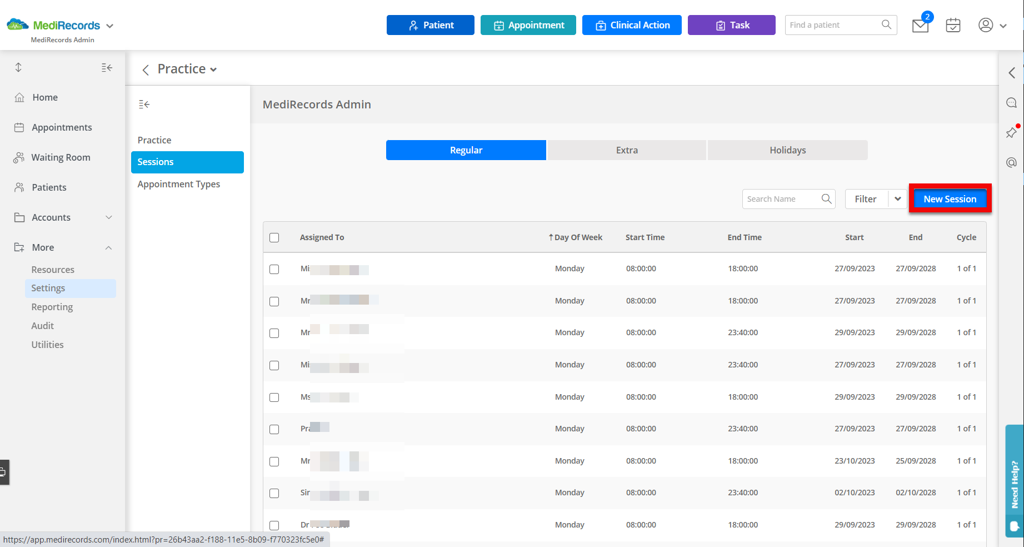The width and height of the screenshot is (1024, 547).
Task: Open the Filter dropdown arrow
Action: (897, 199)
